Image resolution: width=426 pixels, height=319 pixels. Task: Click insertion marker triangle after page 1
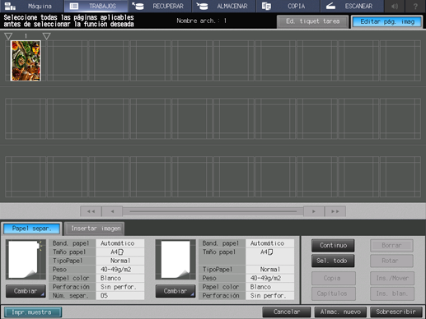46,36
